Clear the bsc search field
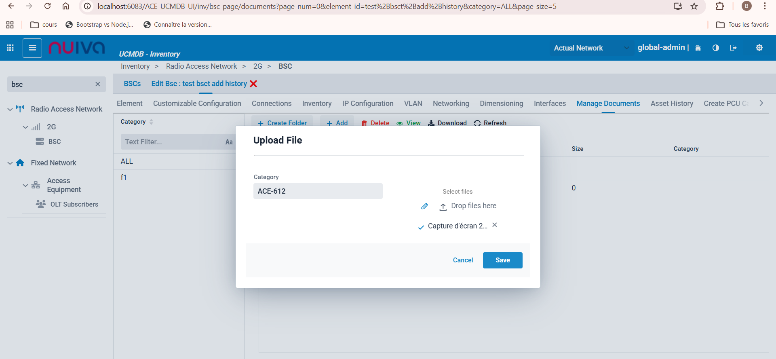Viewport: 776px width, 359px height. click(x=97, y=84)
